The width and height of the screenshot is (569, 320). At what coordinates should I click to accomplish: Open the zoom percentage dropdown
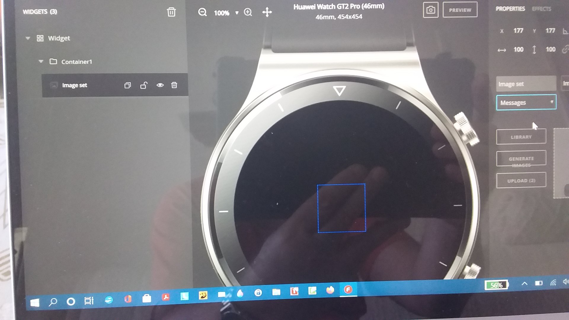pos(237,13)
